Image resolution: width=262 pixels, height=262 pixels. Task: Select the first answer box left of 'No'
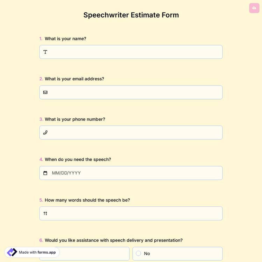point(94,254)
